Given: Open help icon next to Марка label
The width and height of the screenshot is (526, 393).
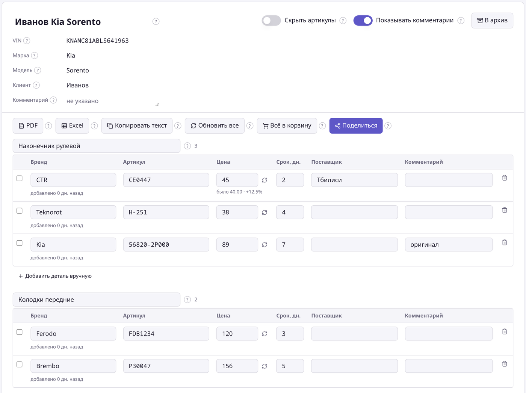Looking at the screenshot, I should point(34,56).
